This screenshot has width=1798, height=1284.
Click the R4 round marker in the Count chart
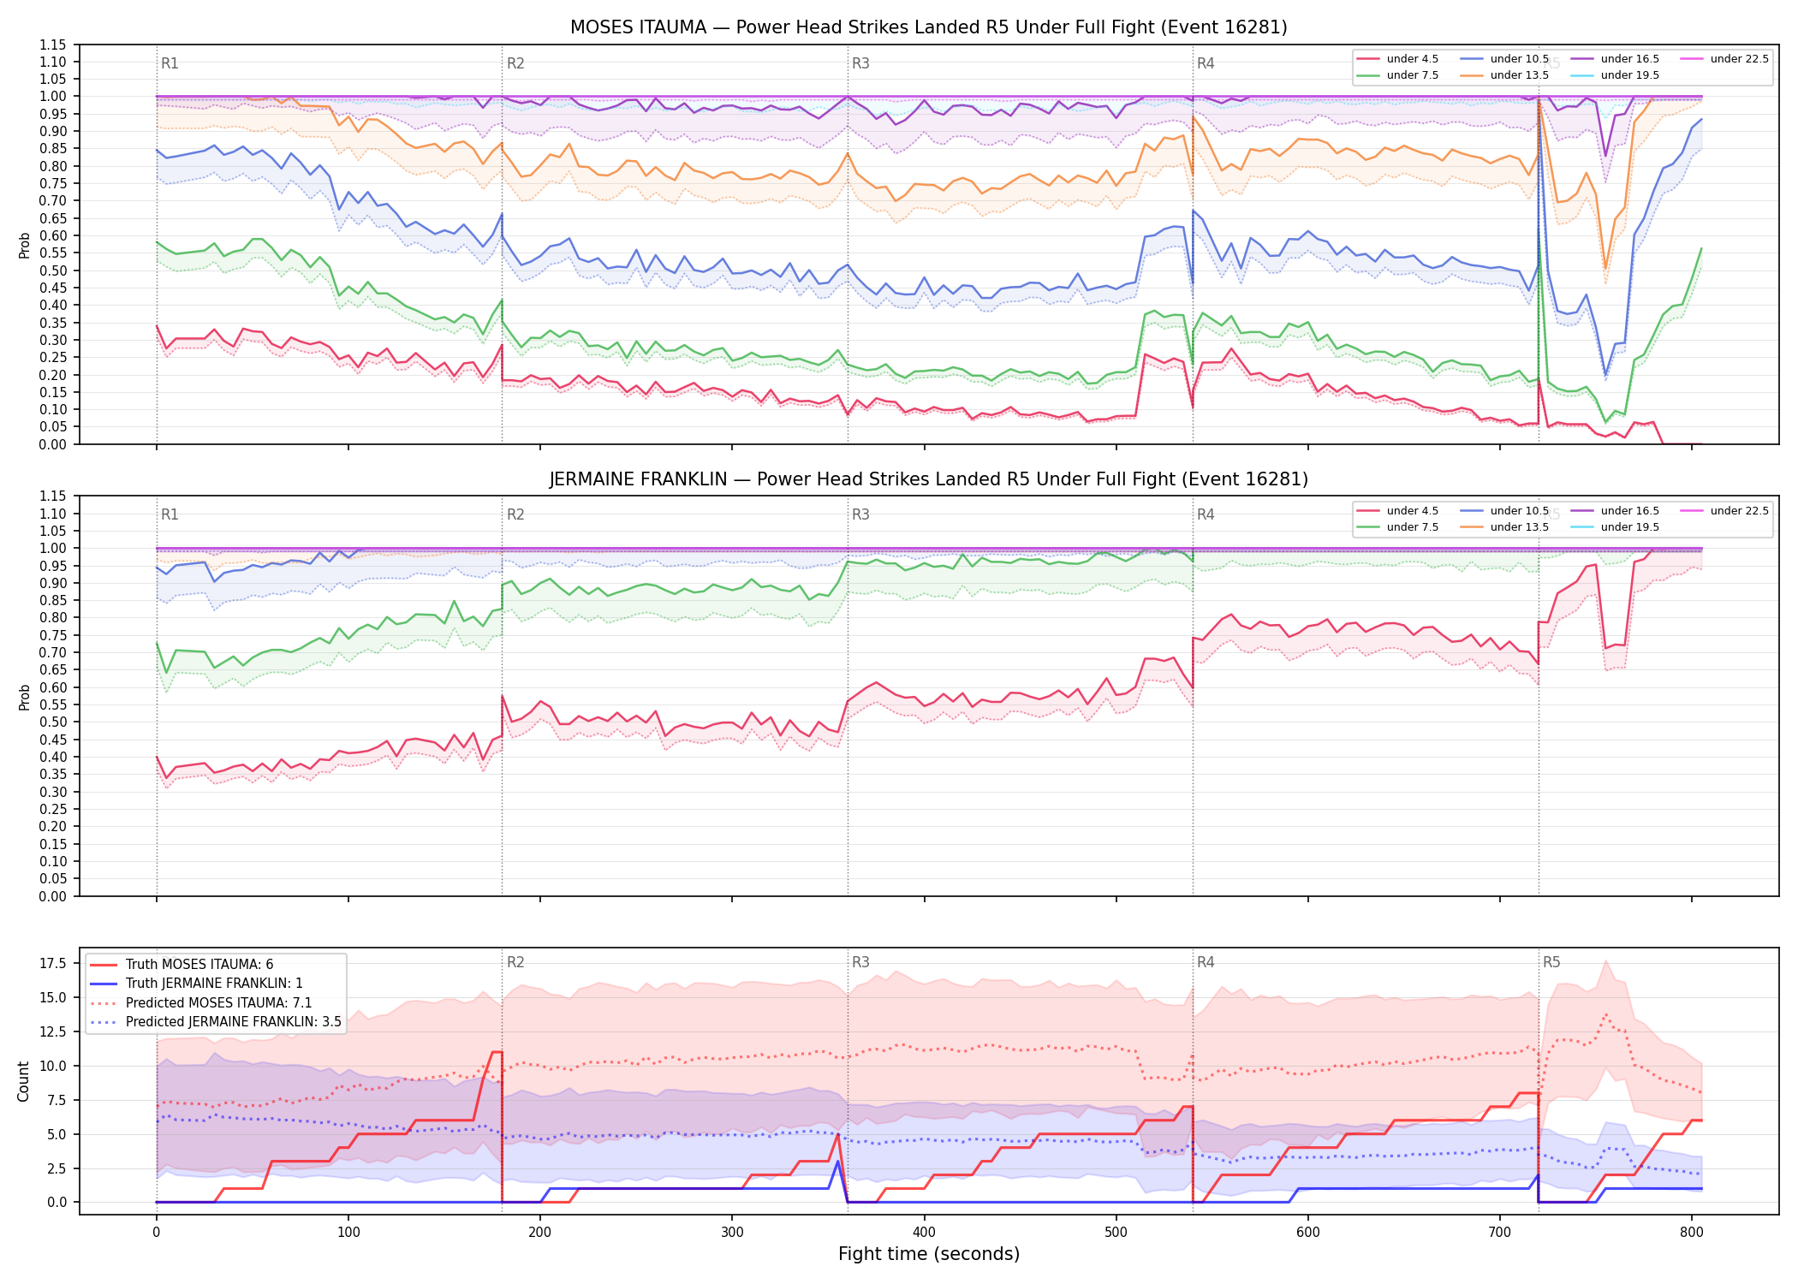(1206, 962)
